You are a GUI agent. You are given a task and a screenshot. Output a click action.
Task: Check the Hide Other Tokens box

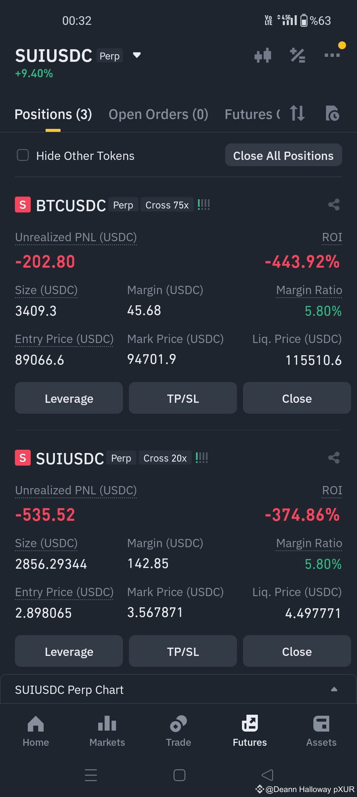(23, 155)
